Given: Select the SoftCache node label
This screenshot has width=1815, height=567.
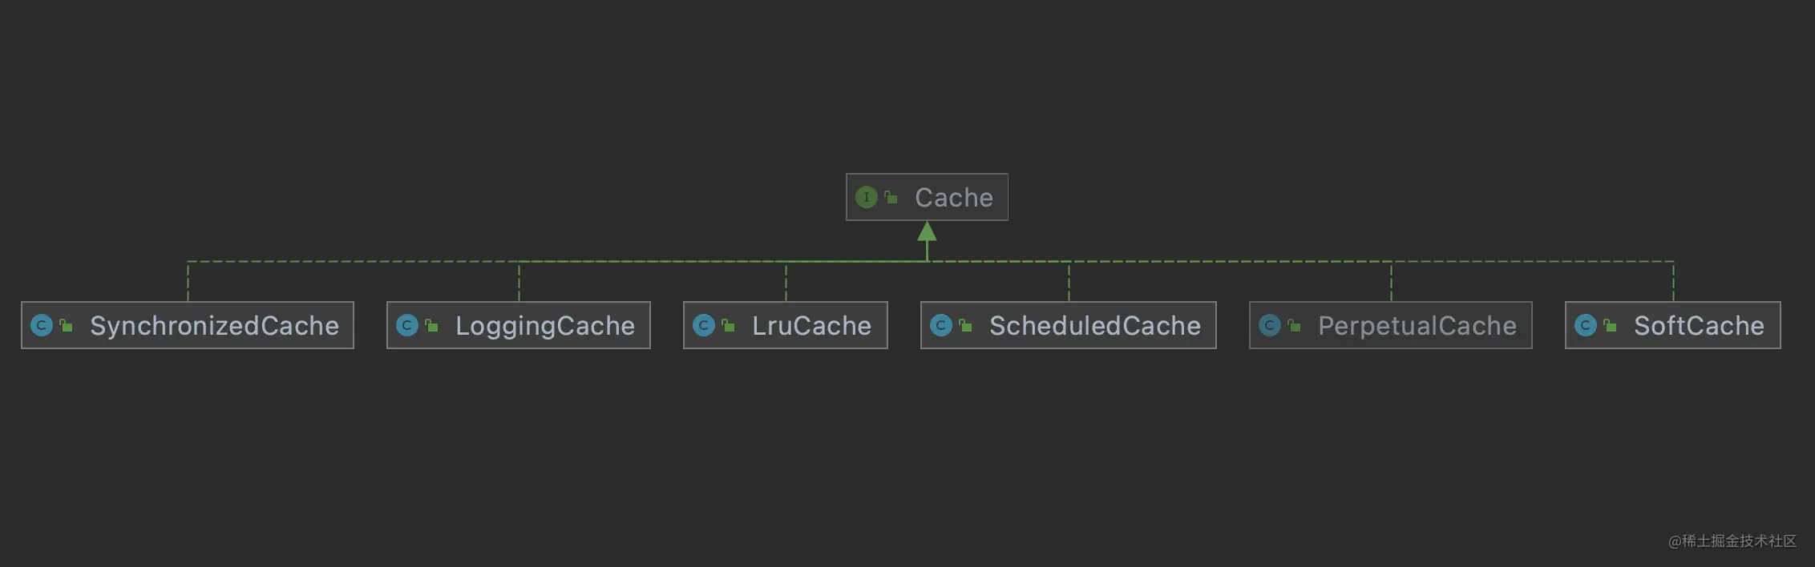Looking at the screenshot, I should [1699, 326].
